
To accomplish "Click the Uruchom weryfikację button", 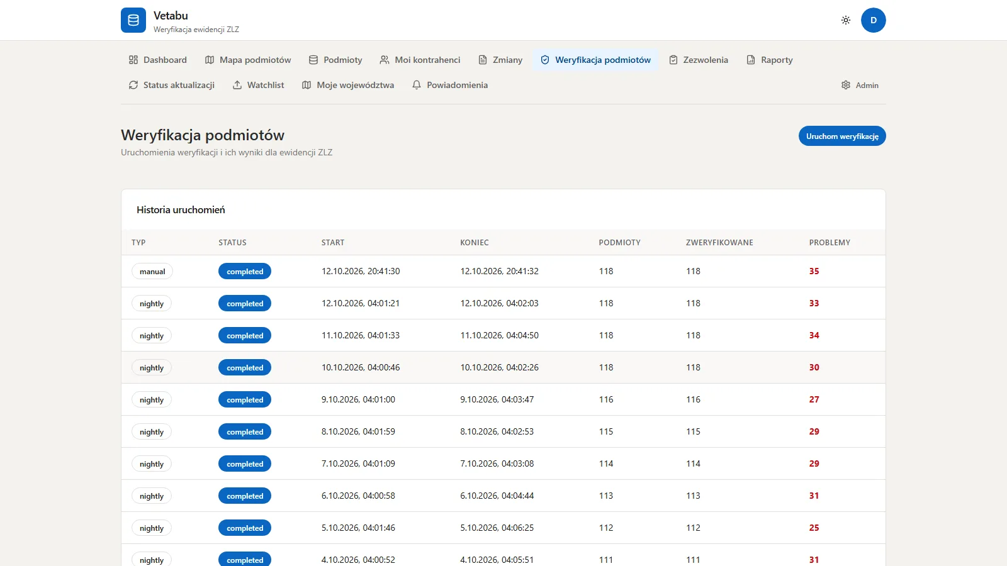I will [842, 136].
